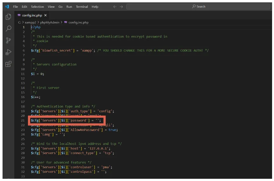
Task: Click '* First server' comment text
Action: 46,88
